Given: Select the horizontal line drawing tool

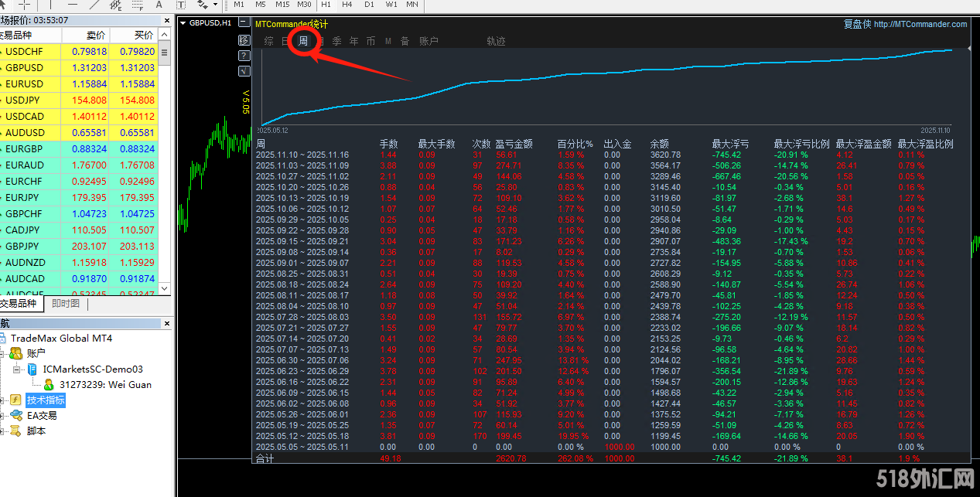Looking at the screenshot, I should [x=72, y=5].
